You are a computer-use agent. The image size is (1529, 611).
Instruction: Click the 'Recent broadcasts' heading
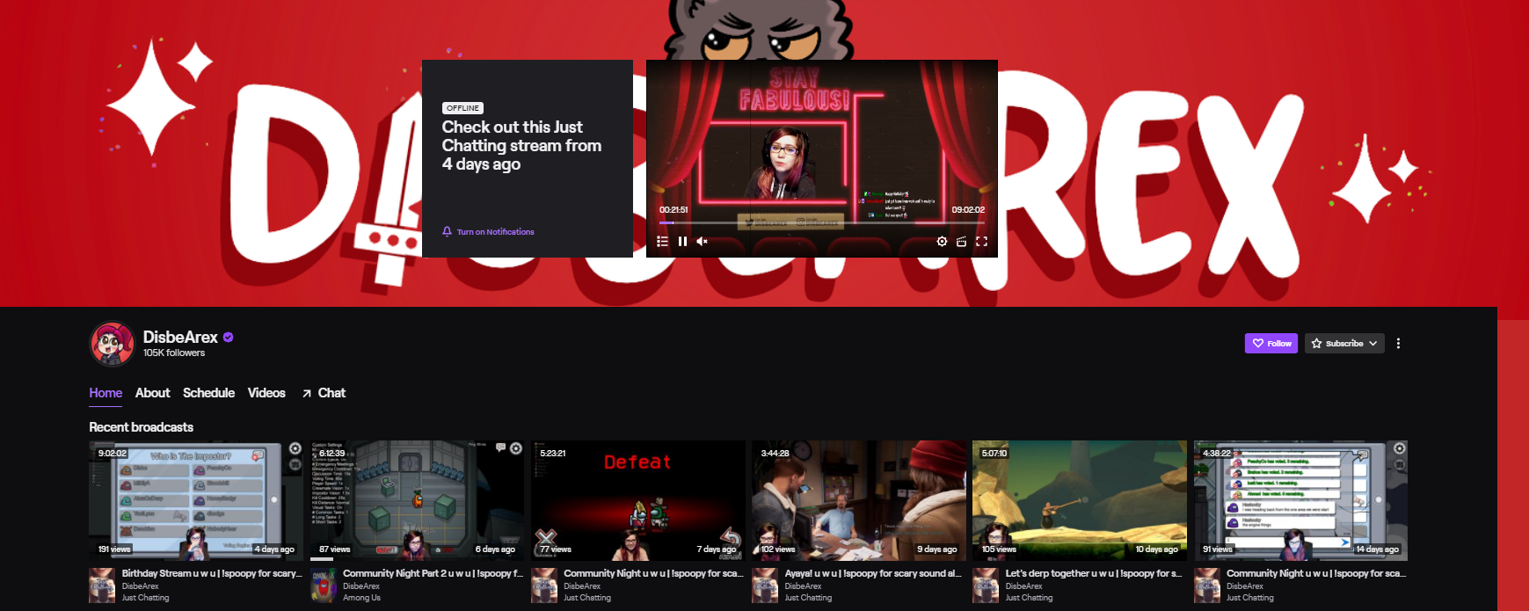pyautogui.click(x=141, y=427)
